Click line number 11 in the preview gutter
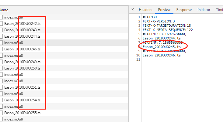This screenshot has height=122, width=223. [138, 59]
